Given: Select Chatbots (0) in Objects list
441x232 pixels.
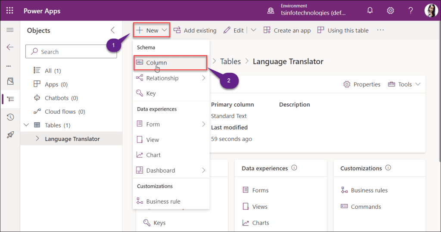Looking at the screenshot, I should coord(61,98).
